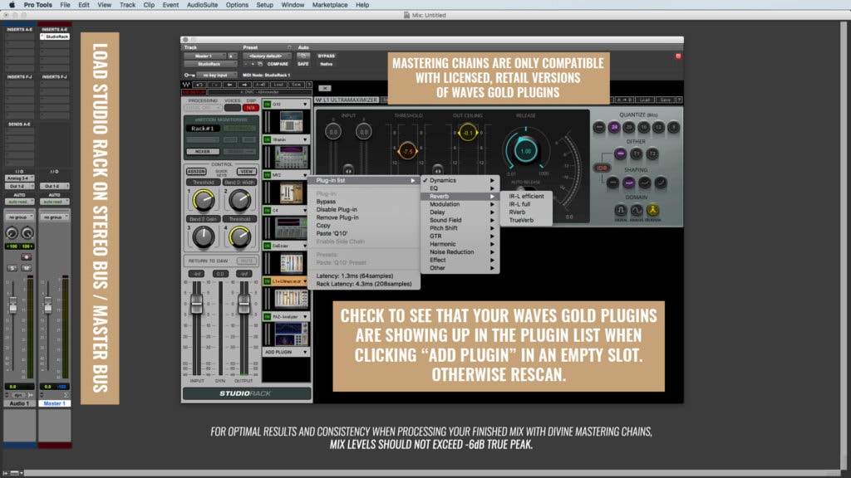Open the PAZ-Analyzer slot dropdown arrow
The image size is (851, 478).
pos(305,316)
